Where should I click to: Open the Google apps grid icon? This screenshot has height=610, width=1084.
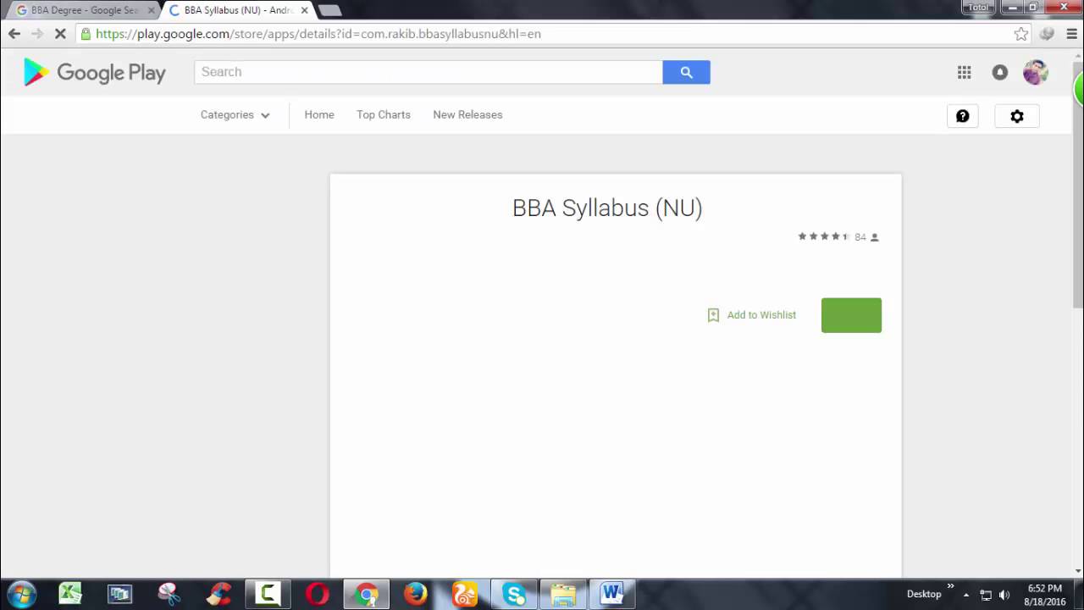[x=964, y=72]
